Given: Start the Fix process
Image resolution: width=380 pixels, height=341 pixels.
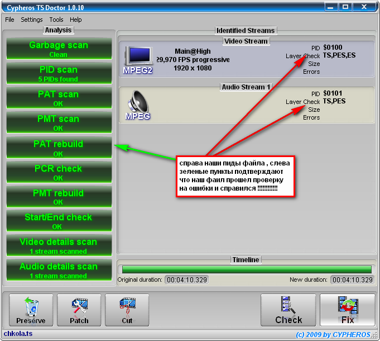Looking at the screenshot, I should (x=348, y=310).
